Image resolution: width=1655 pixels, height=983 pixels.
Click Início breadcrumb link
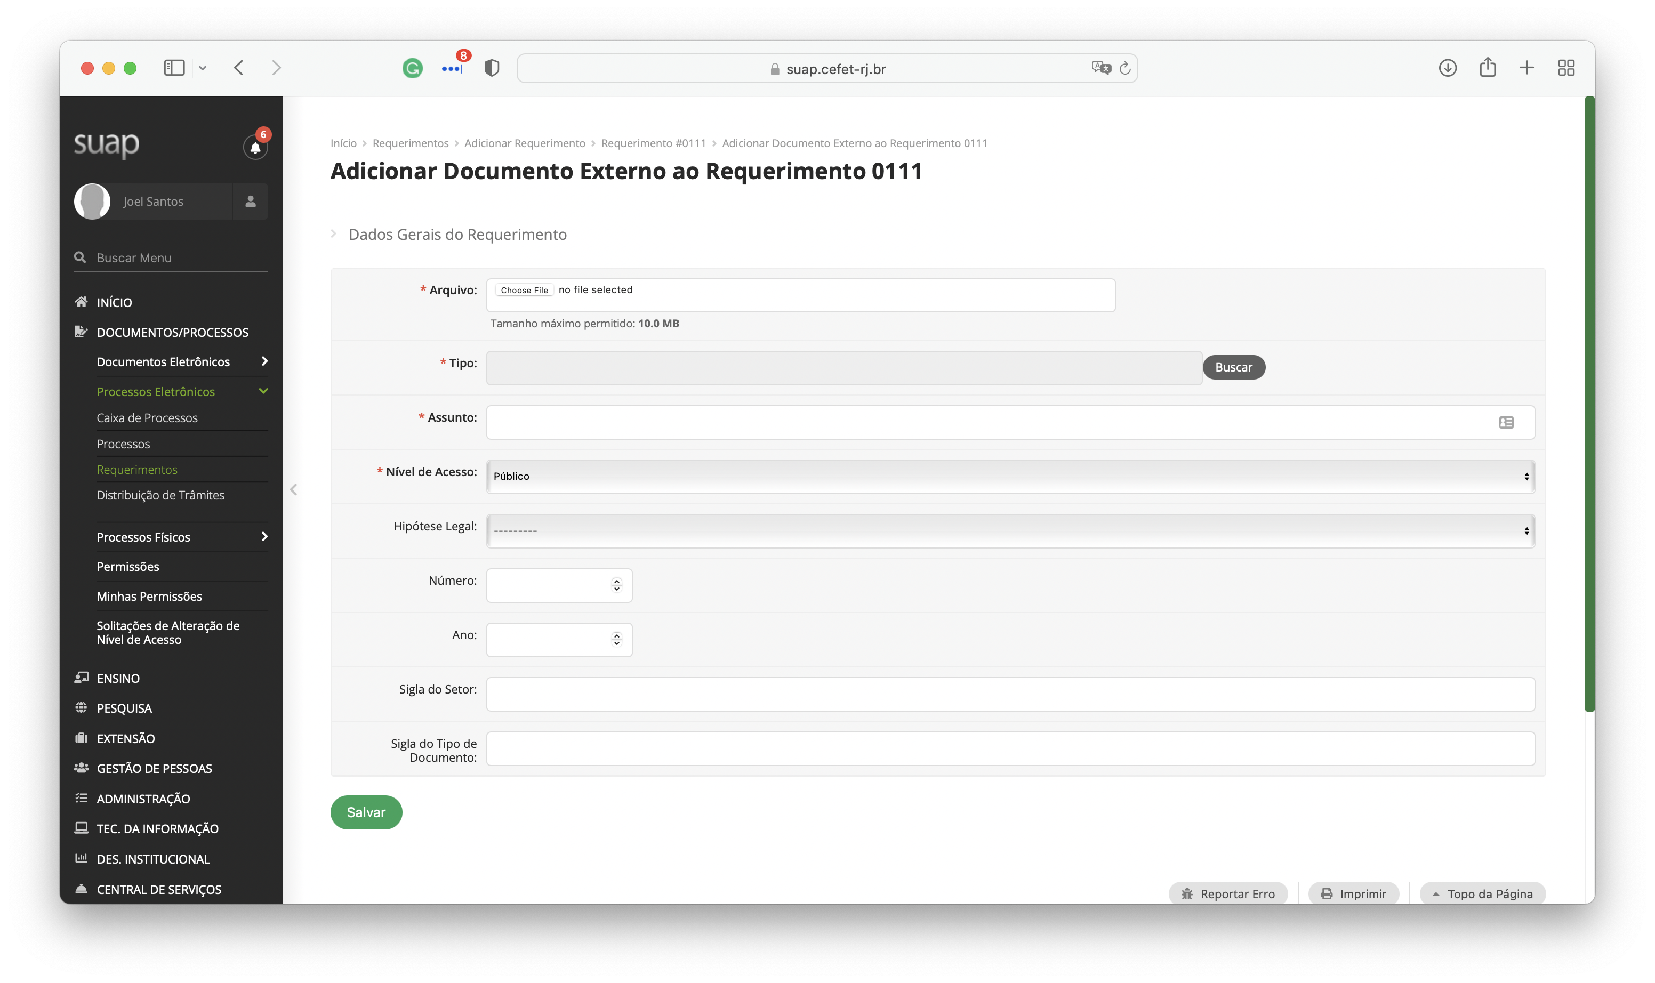343,143
